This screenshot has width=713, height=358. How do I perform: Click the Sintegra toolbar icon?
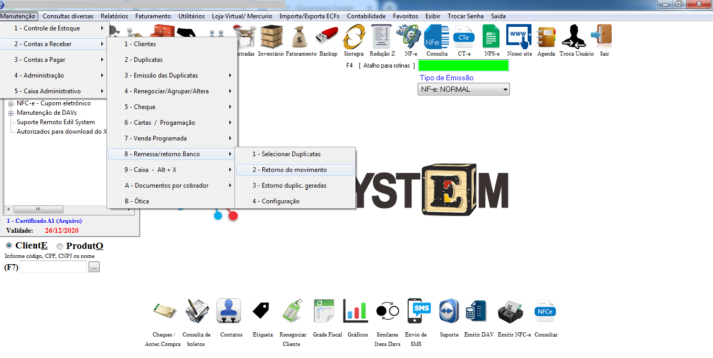[354, 38]
